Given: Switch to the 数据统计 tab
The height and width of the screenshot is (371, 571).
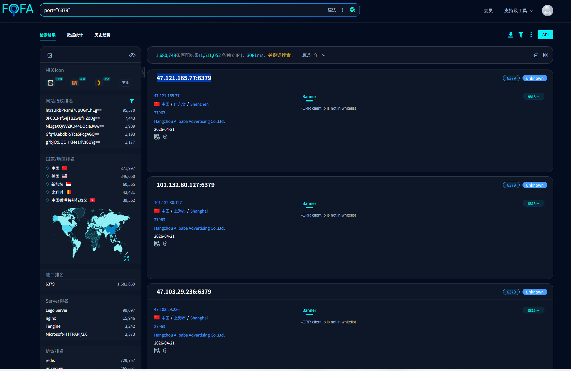Looking at the screenshot, I should [75, 35].
